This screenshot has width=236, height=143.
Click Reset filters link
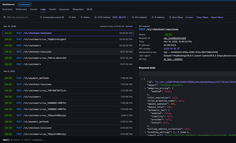(x=217, y=17)
